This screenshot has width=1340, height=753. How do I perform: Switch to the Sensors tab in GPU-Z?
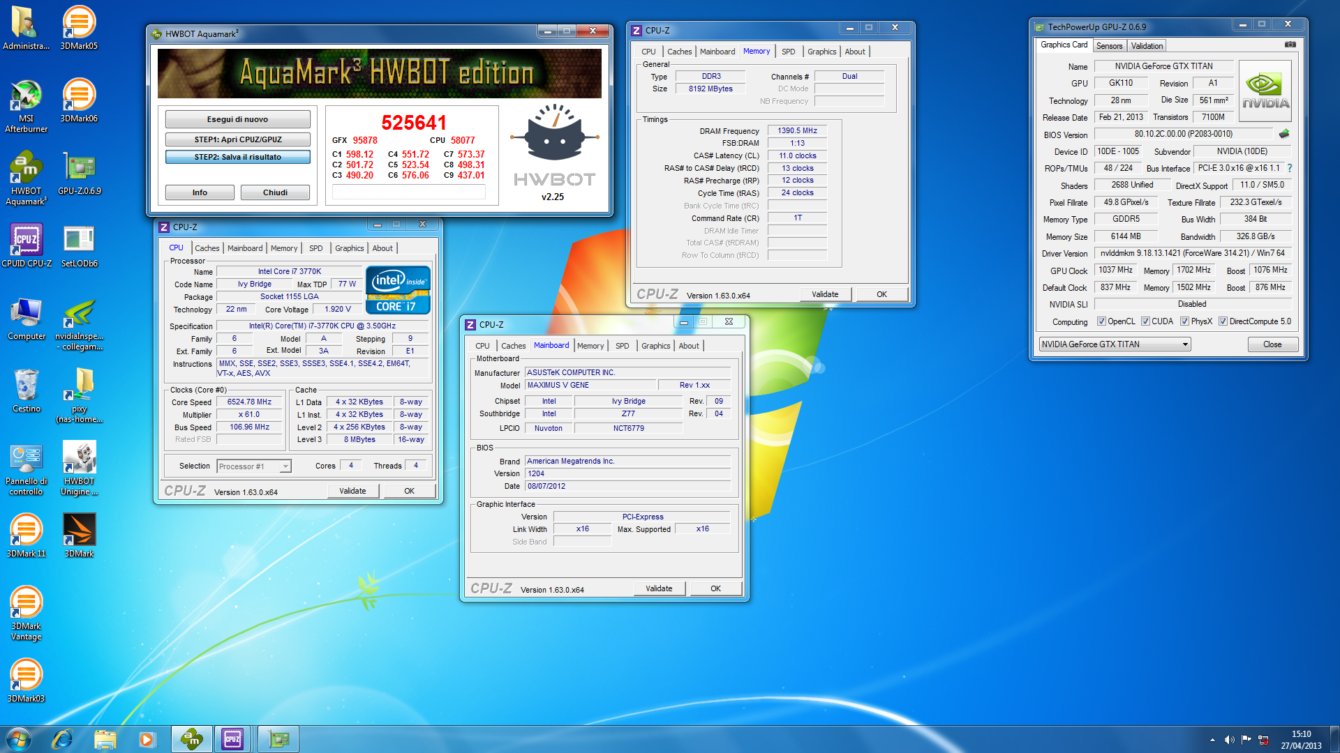[1109, 46]
